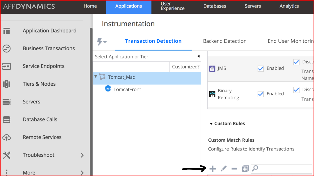Viewport: 314px width, 176px height.
Task: Click the Service Endpoints icon
Action: [6, 66]
